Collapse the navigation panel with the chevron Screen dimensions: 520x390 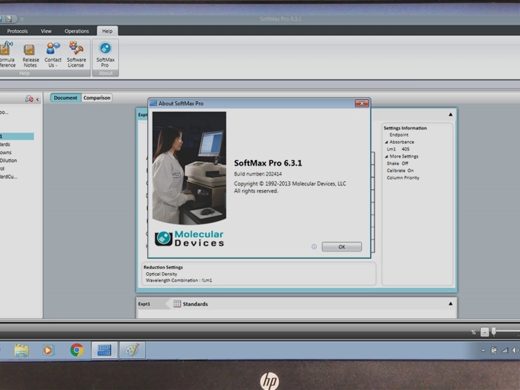click(x=37, y=99)
